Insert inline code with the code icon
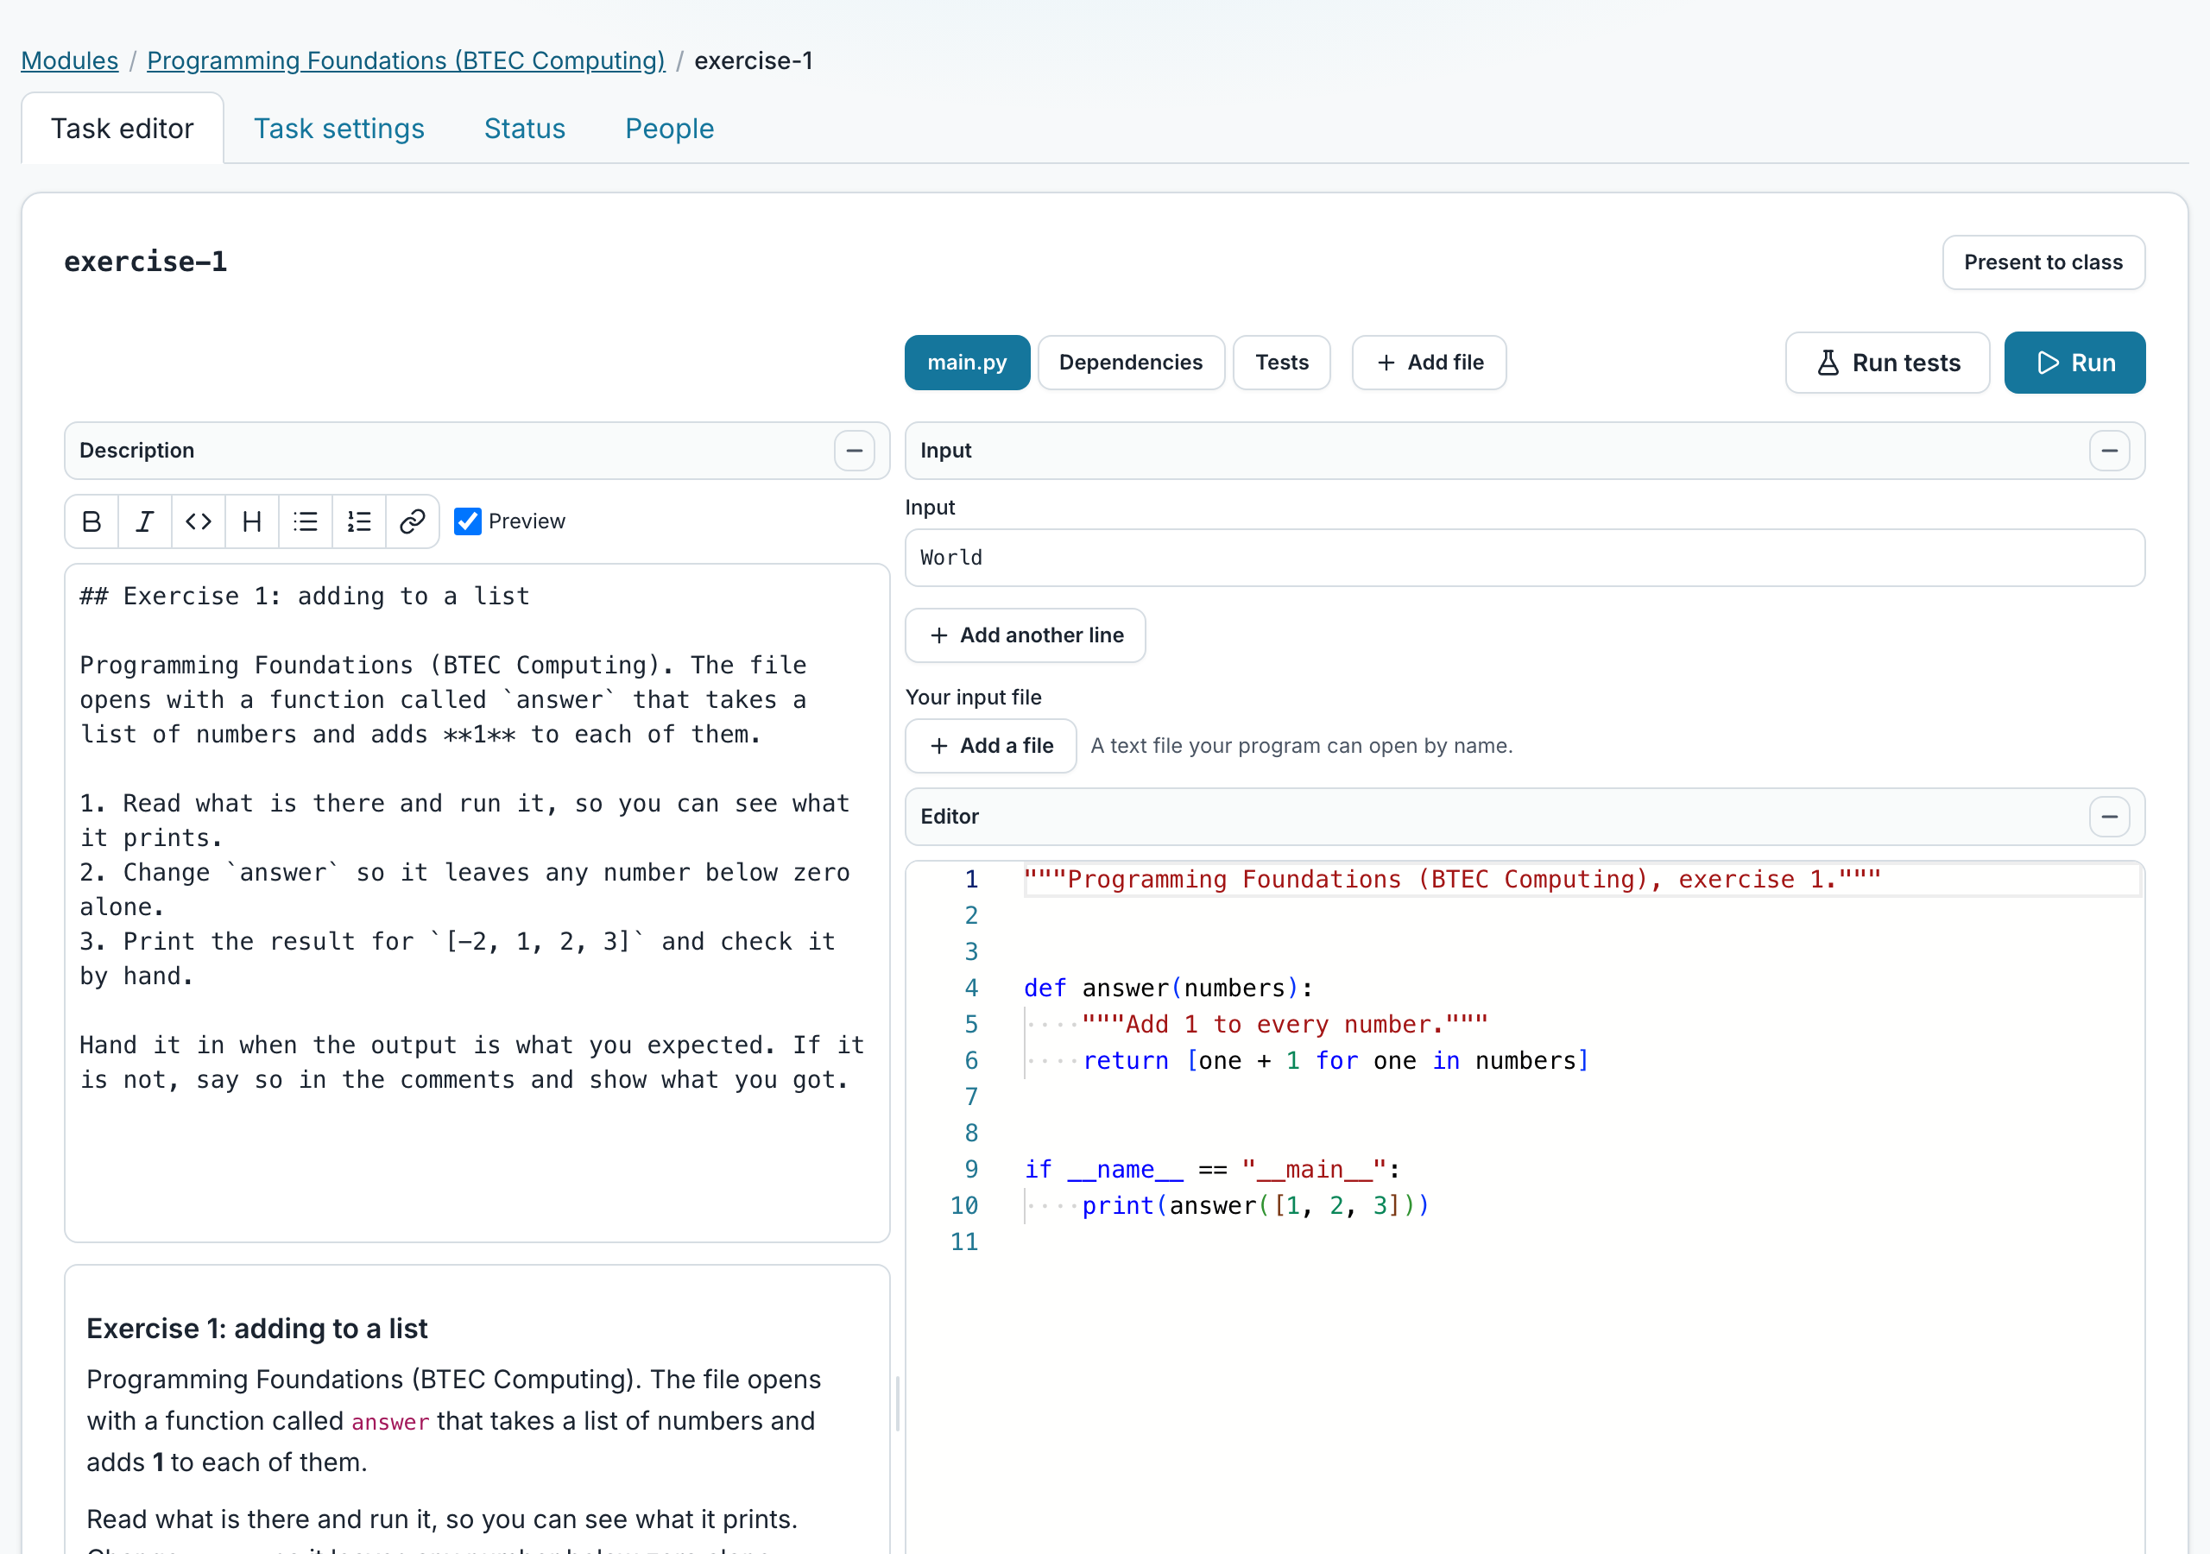This screenshot has height=1554, width=2210. coord(199,521)
